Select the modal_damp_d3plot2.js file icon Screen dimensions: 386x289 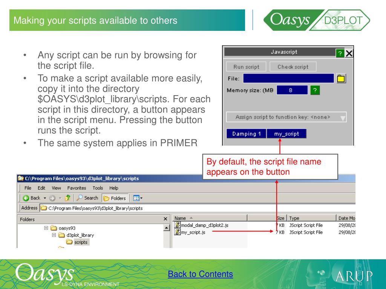177,225
